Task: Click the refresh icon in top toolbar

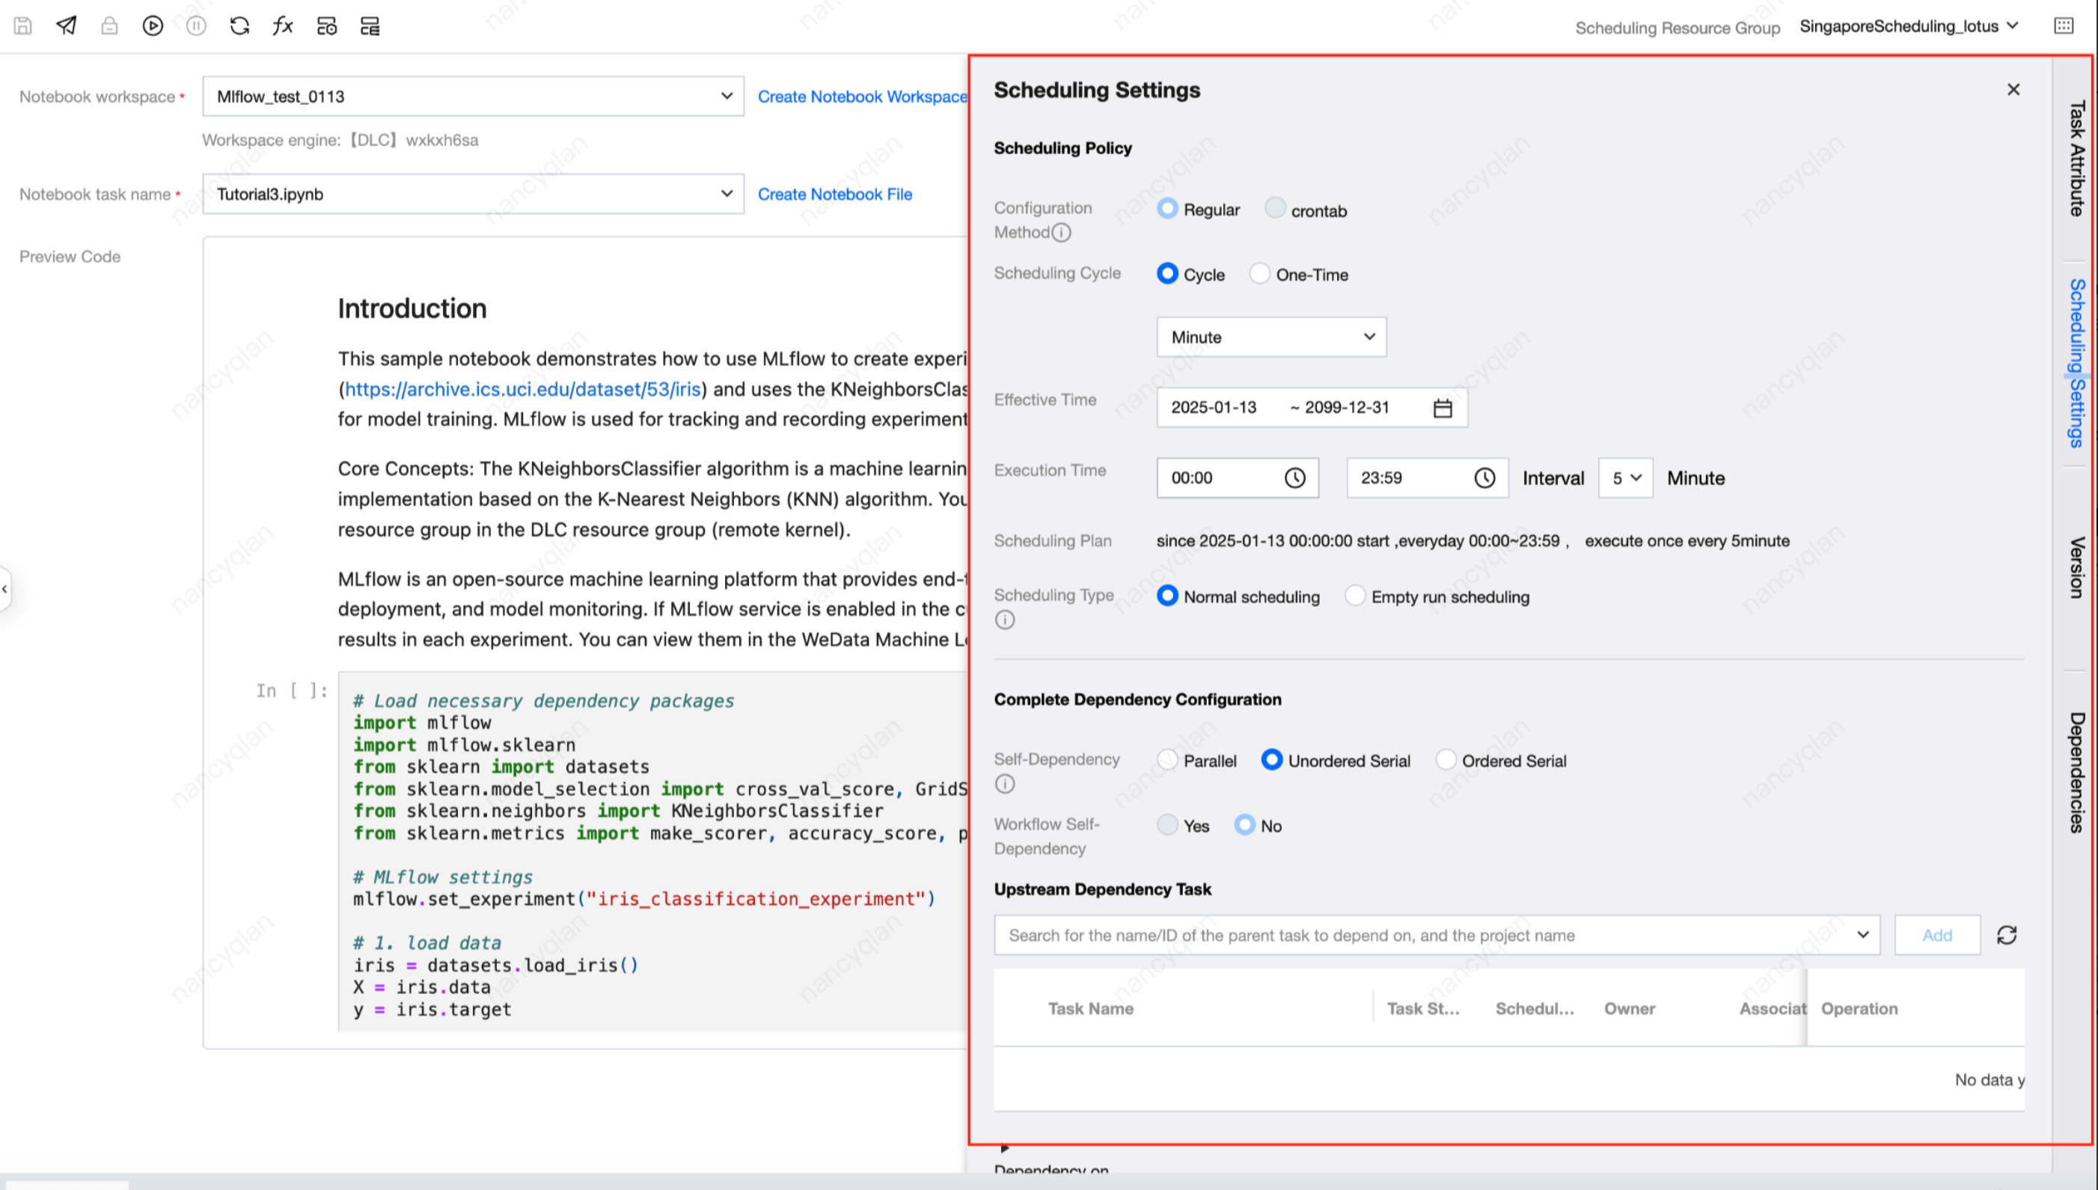Action: point(239,26)
